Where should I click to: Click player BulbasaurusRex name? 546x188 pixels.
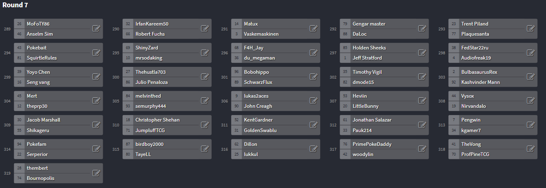tap(479, 72)
